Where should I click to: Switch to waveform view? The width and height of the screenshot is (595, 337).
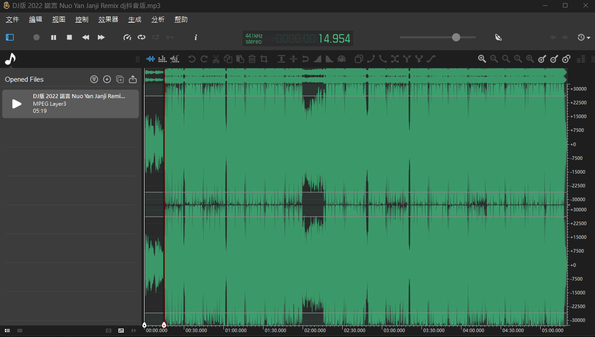[x=151, y=59]
